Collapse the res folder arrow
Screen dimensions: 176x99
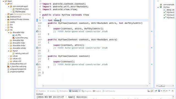click(6, 30)
